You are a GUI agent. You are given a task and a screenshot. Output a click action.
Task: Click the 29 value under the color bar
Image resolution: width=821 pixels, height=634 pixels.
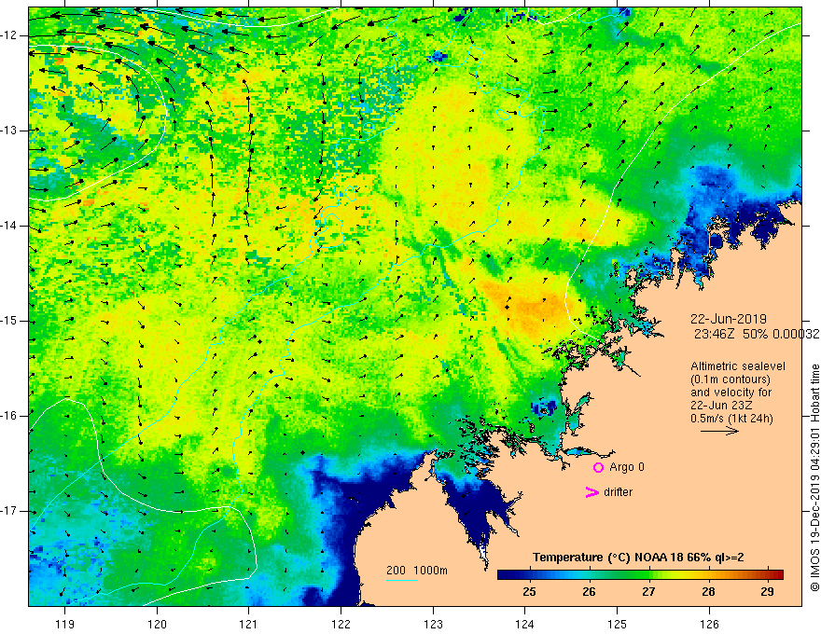(767, 592)
